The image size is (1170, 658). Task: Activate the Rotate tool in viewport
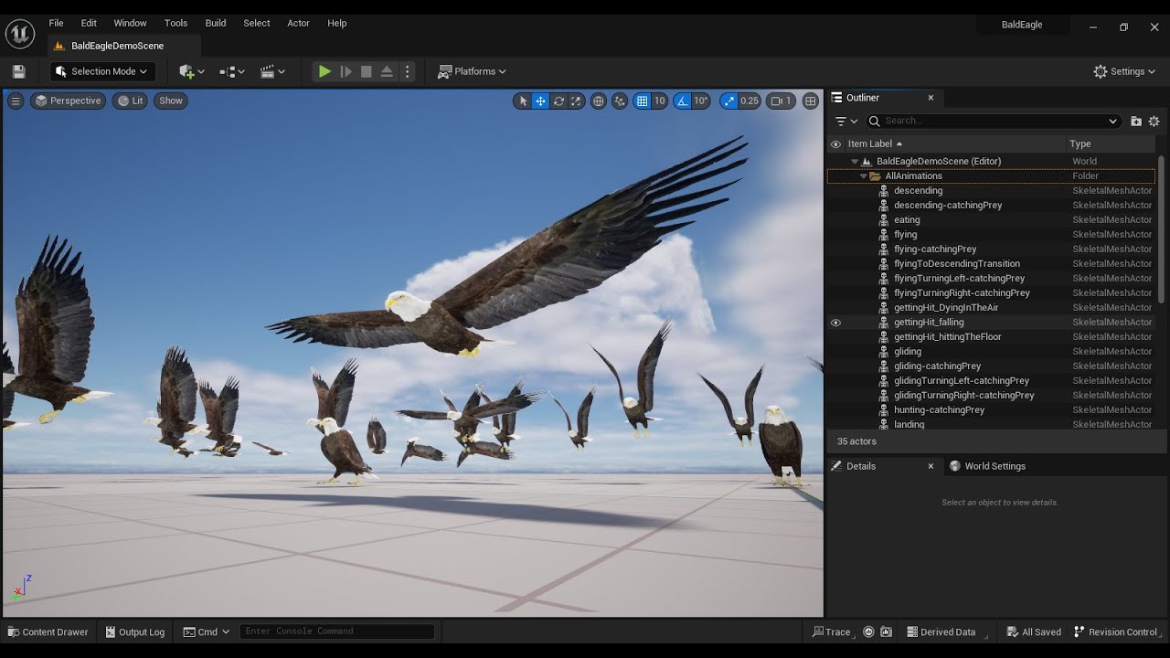point(558,101)
